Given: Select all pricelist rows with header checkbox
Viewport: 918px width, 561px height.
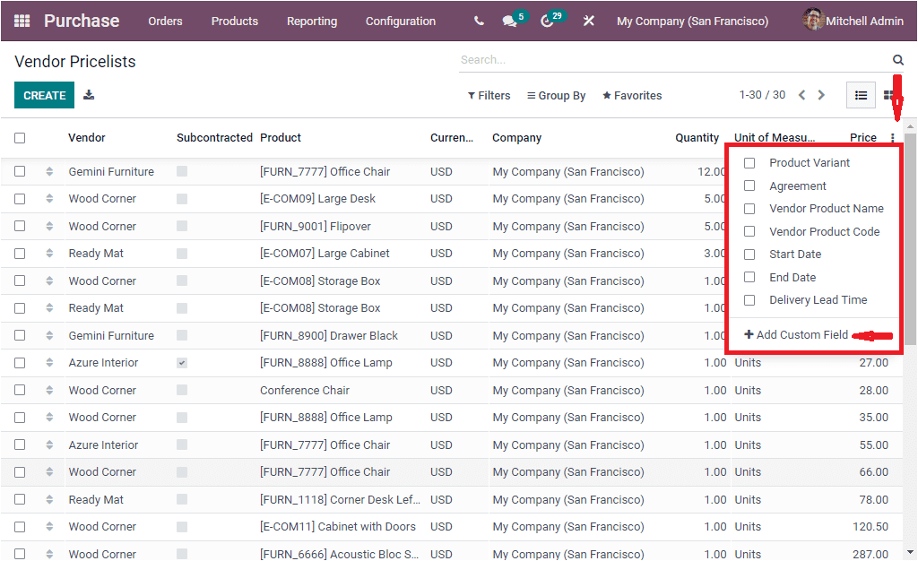Looking at the screenshot, I should click(x=19, y=137).
